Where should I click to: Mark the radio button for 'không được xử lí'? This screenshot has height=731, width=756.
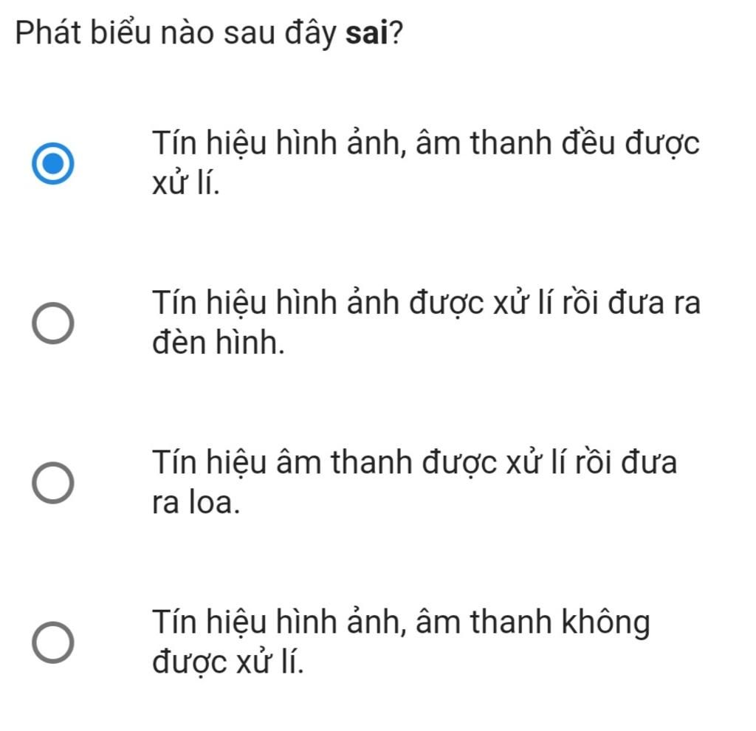click(52, 642)
